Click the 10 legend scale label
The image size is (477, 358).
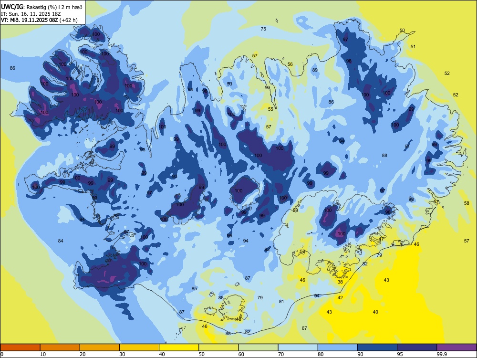(x=43, y=354)
